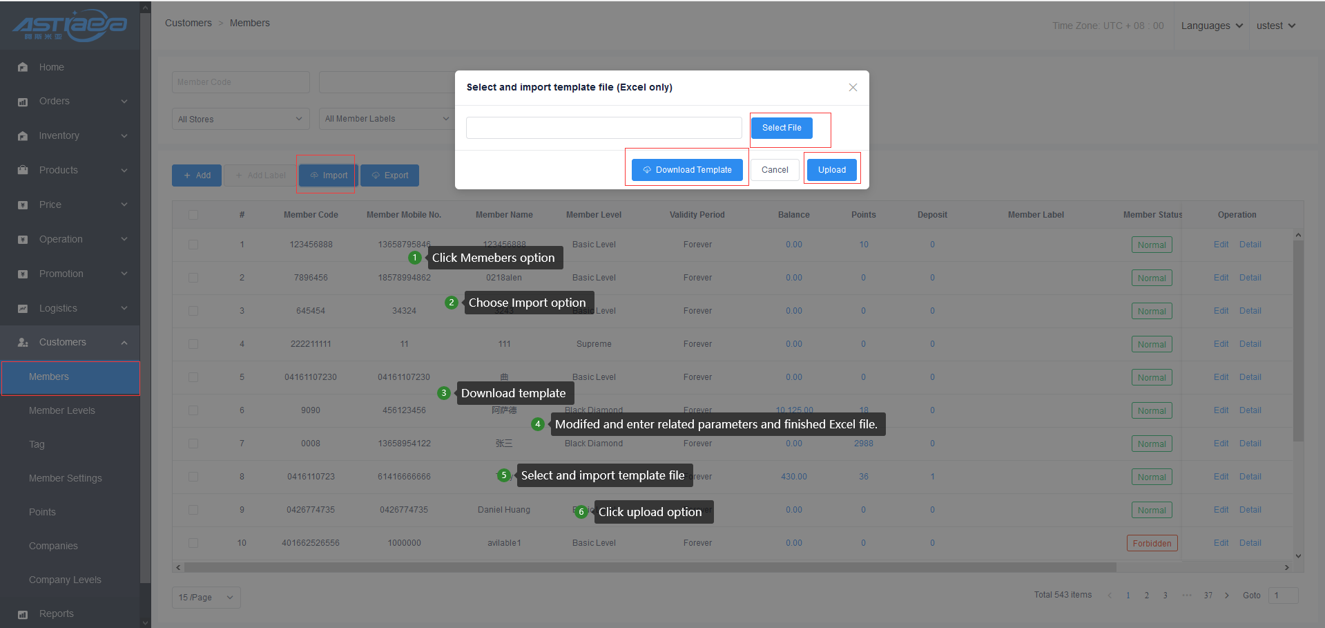
Task: Open Member Levels in sidebar
Action: 62,410
